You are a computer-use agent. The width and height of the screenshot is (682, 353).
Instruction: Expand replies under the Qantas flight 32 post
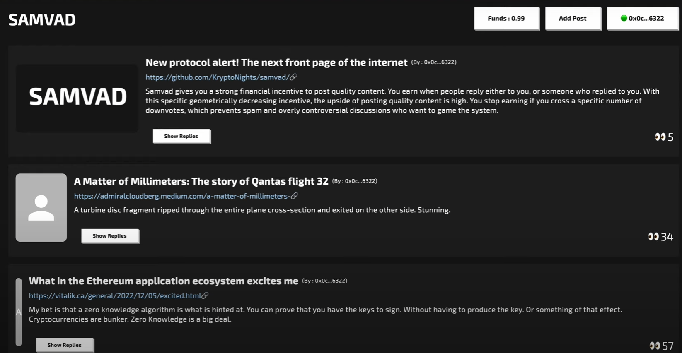[110, 236]
